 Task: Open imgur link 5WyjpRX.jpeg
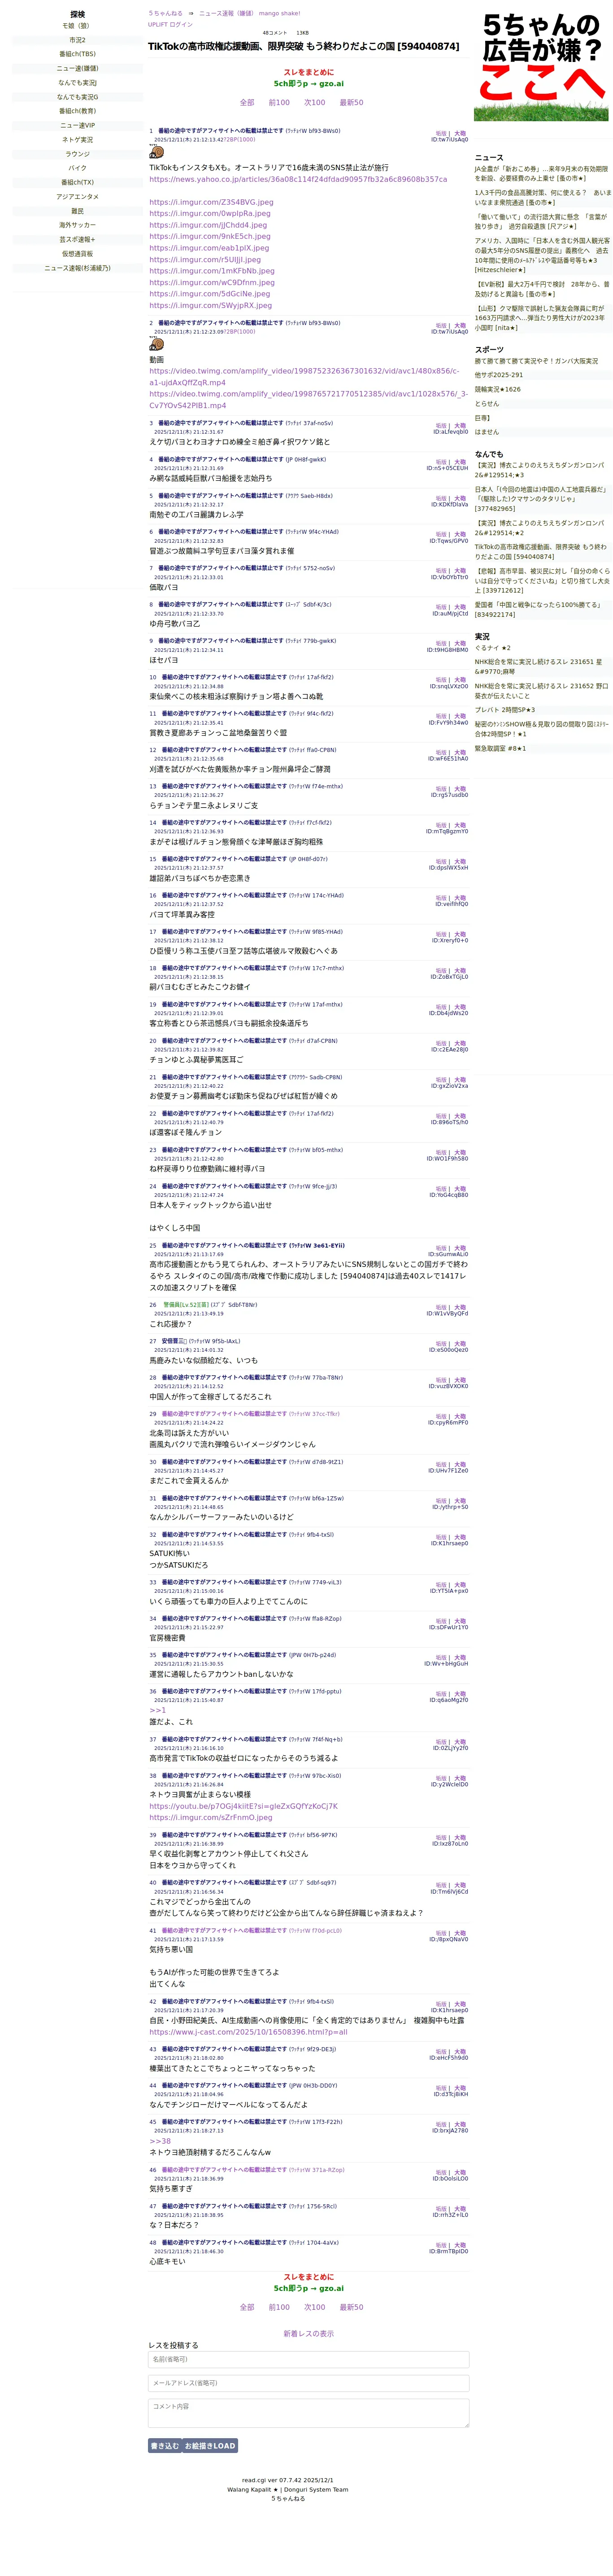(210, 306)
